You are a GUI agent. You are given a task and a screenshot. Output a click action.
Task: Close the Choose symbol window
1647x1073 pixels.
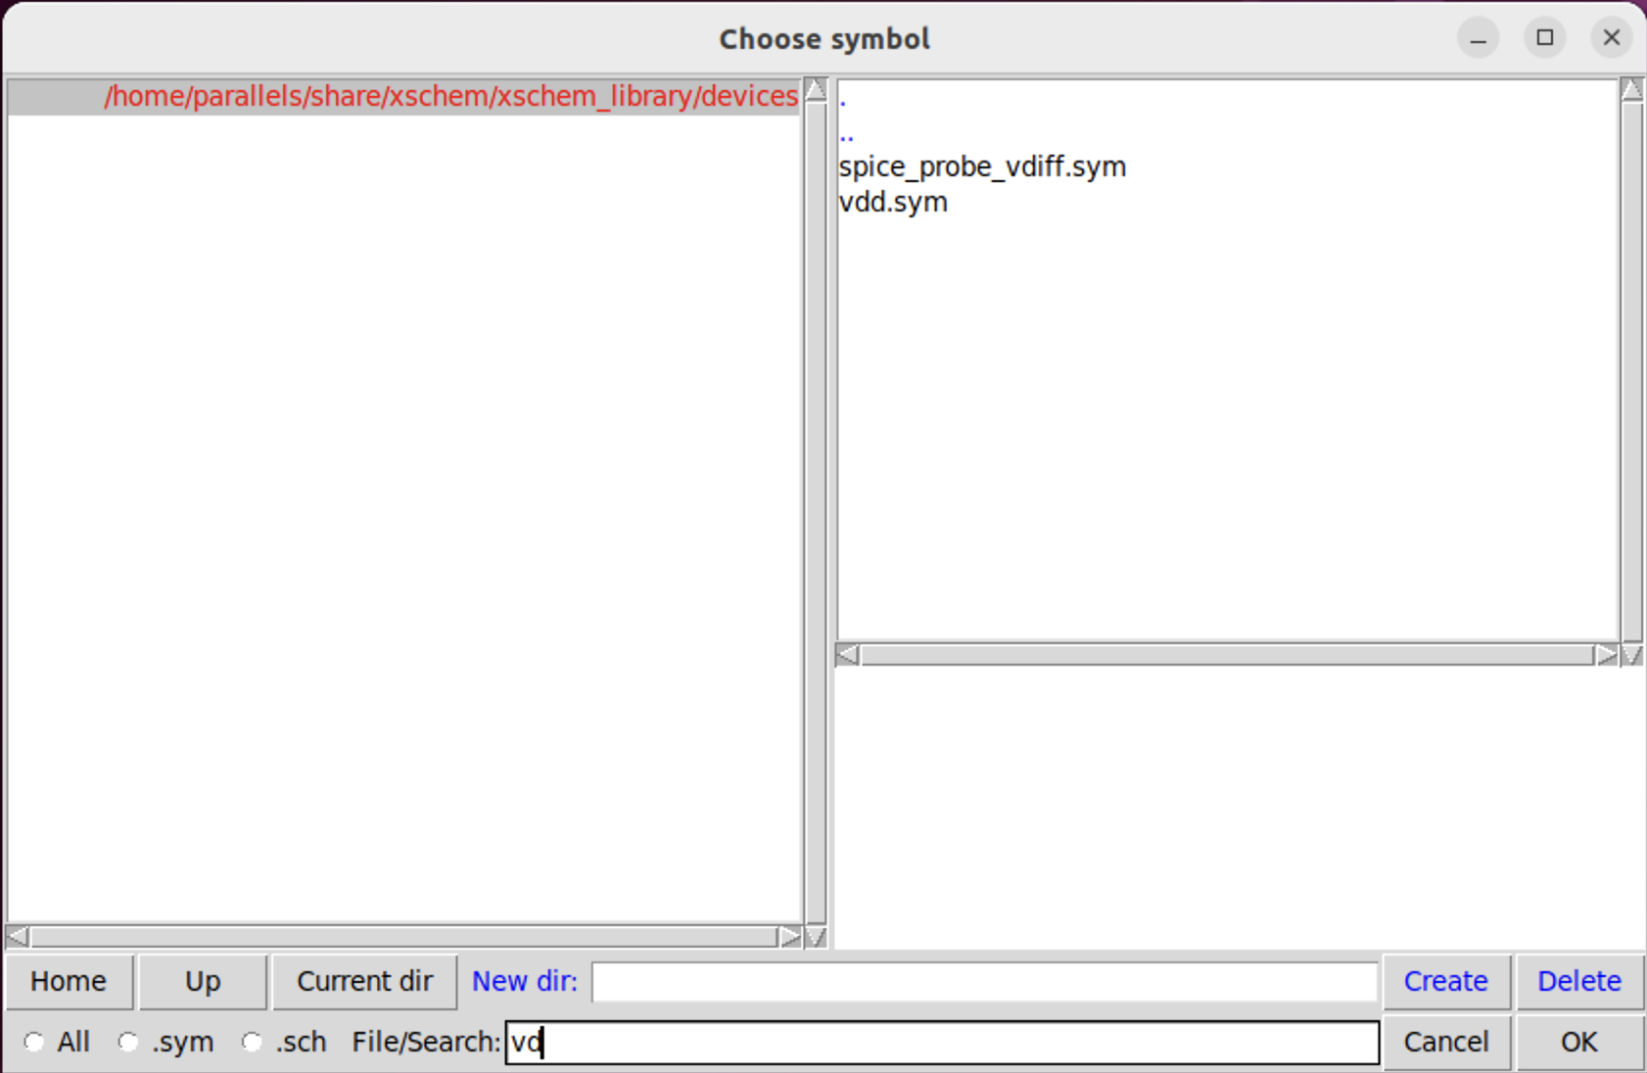click(x=1612, y=38)
